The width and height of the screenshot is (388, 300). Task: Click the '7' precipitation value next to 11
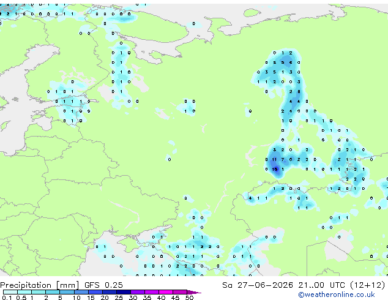coord(283,160)
